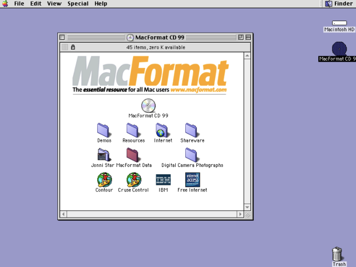The height and width of the screenshot is (267, 356).
Task: Select the MacFormat CD 99 disc icon in window
Action: click(x=149, y=106)
